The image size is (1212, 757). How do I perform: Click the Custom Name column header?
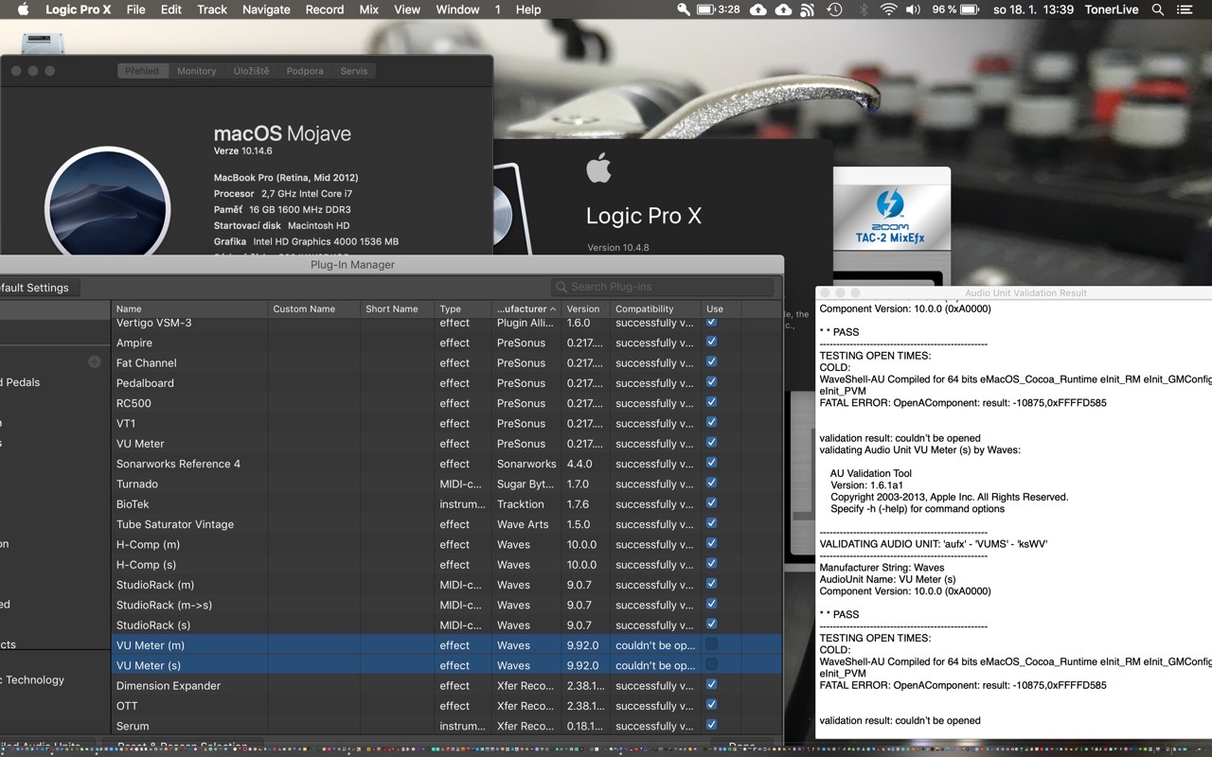coord(314,308)
